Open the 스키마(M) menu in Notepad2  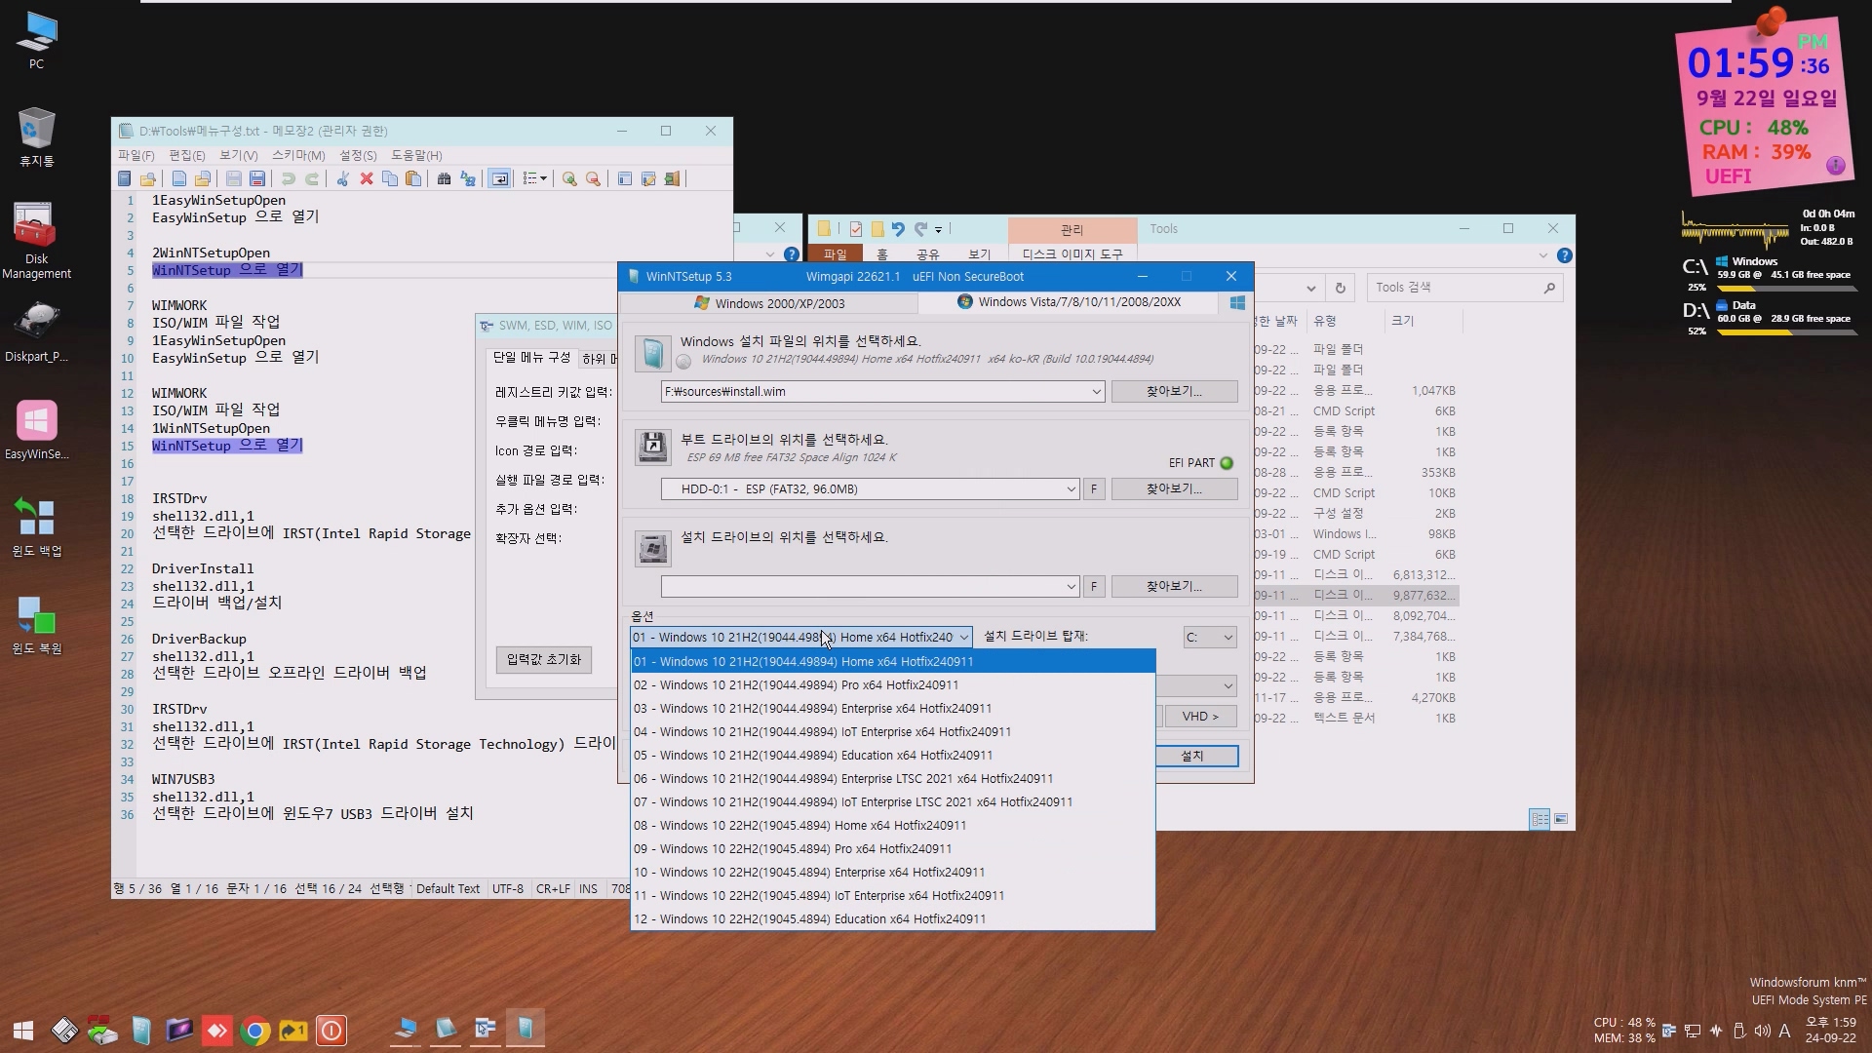[298, 155]
